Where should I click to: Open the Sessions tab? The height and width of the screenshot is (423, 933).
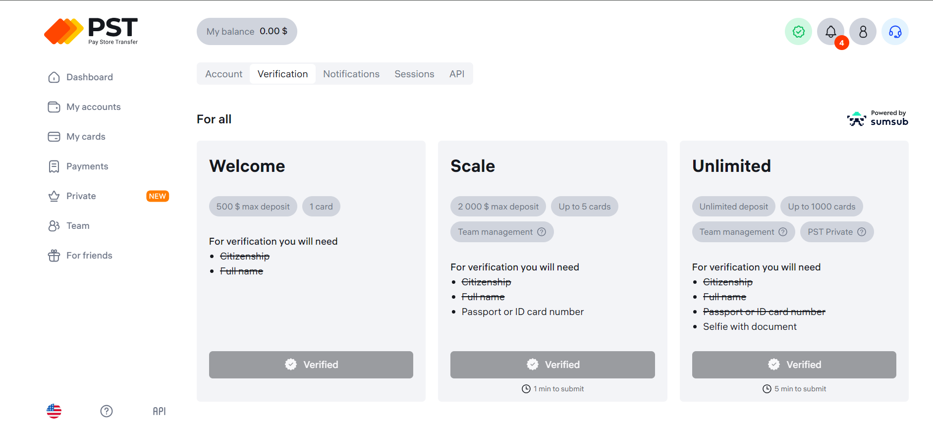[414, 74]
